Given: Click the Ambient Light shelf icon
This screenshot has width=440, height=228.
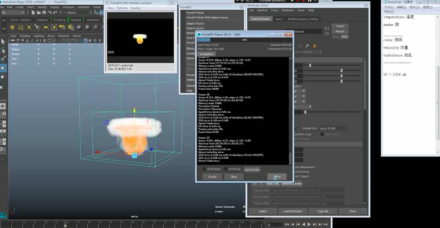Looking at the screenshot, I should tap(12, 27).
